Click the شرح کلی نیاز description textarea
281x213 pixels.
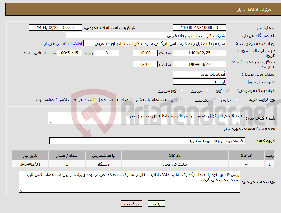click(146, 118)
